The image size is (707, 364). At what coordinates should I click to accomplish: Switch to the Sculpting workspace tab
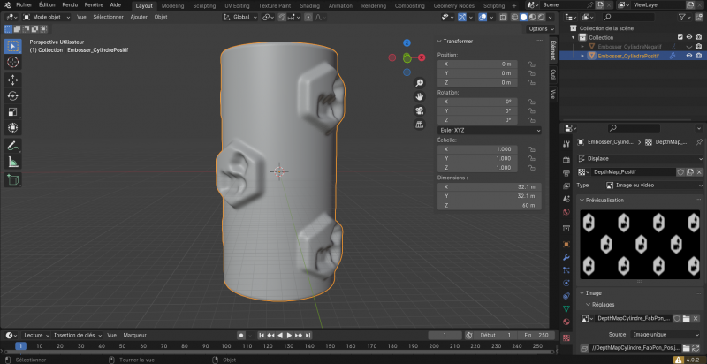point(204,5)
